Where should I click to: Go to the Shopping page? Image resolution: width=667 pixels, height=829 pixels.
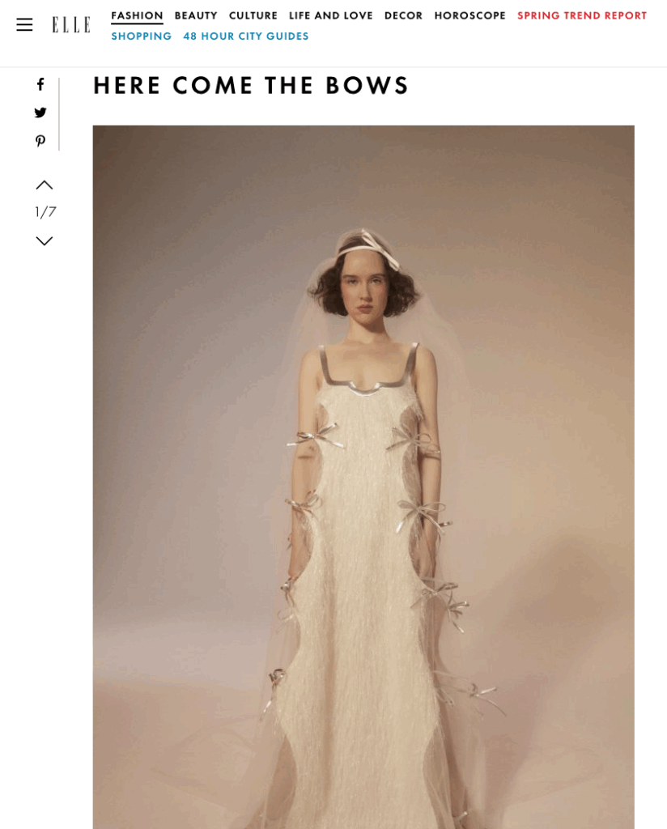click(x=141, y=36)
